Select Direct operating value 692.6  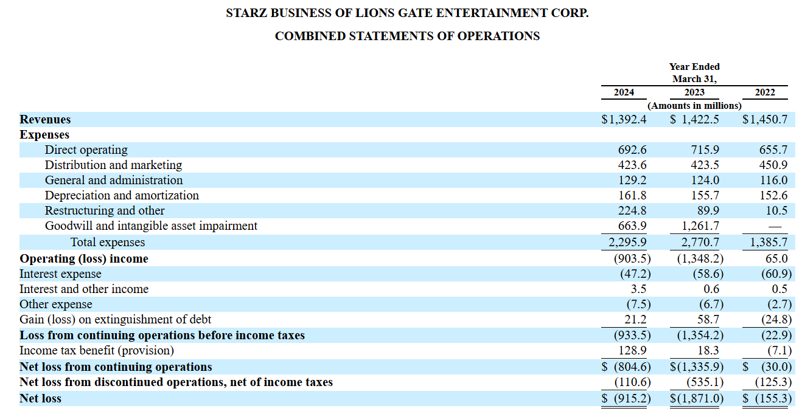click(632, 150)
